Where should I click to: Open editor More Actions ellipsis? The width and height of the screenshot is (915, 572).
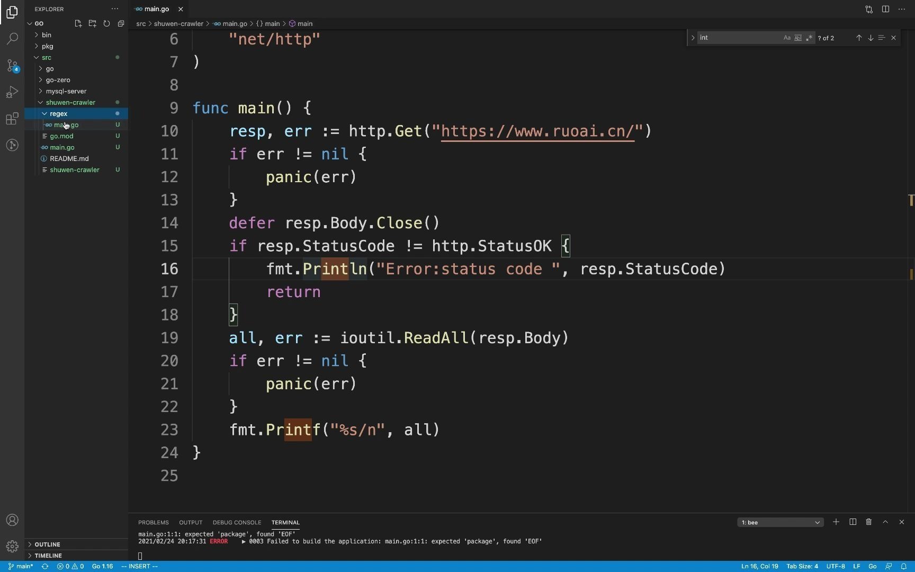click(902, 9)
